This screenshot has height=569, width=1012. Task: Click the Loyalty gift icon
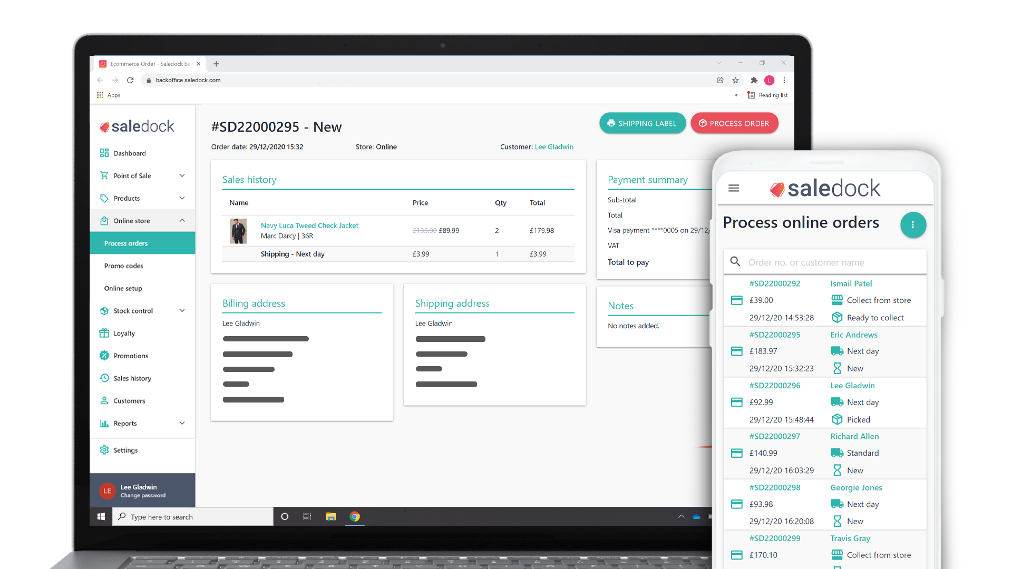(104, 333)
